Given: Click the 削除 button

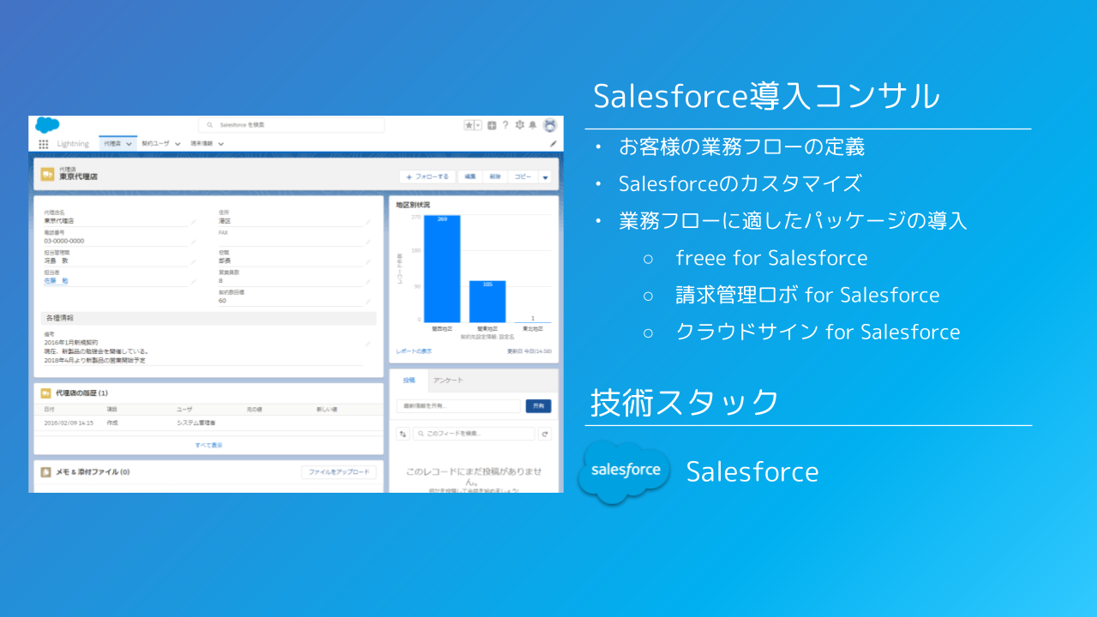Looking at the screenshot, I should click(495, 177).
